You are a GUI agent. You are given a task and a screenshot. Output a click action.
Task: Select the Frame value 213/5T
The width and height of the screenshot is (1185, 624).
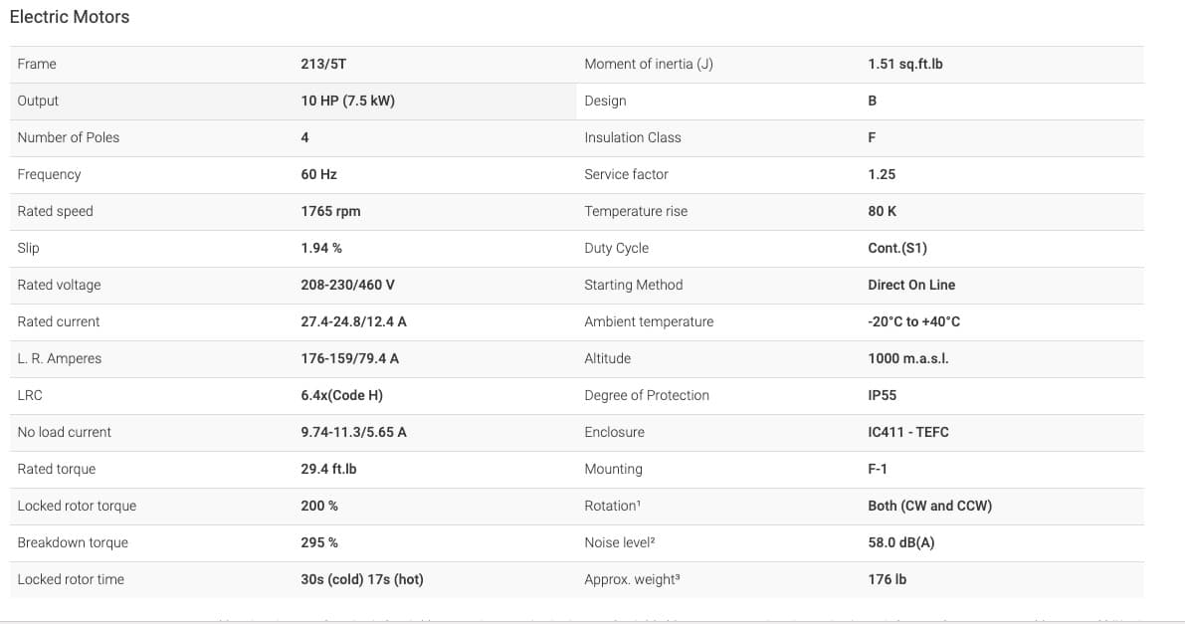point(323,65)
